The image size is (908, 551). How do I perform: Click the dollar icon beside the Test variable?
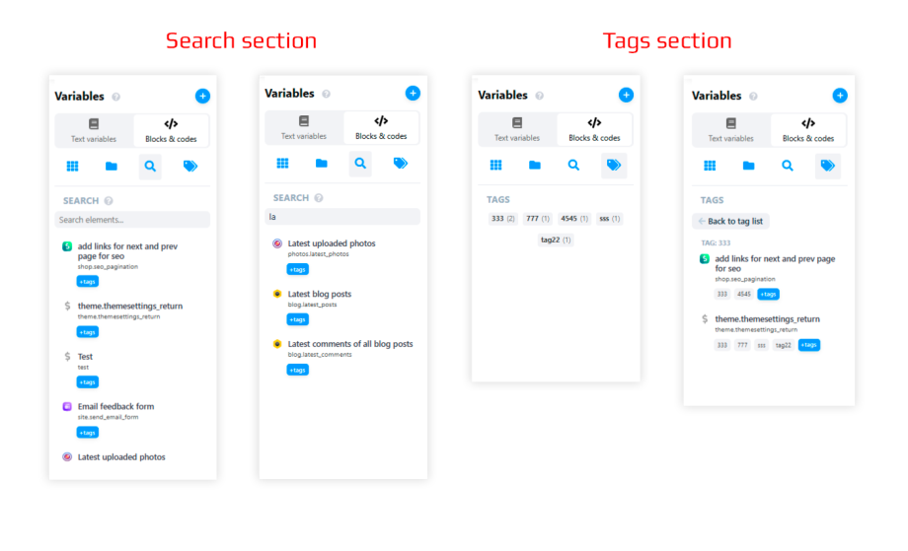(67, 357)
